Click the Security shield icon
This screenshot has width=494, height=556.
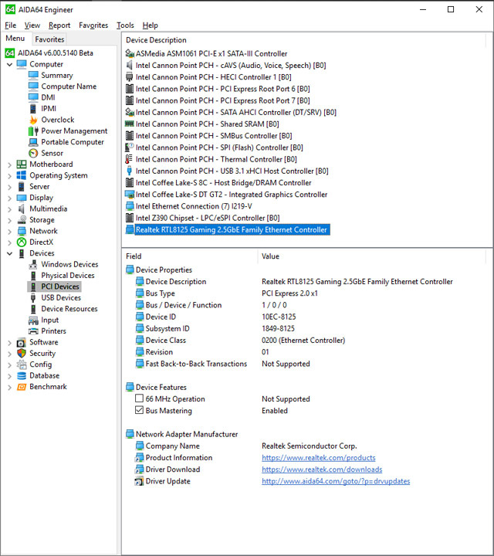point(22,353)
